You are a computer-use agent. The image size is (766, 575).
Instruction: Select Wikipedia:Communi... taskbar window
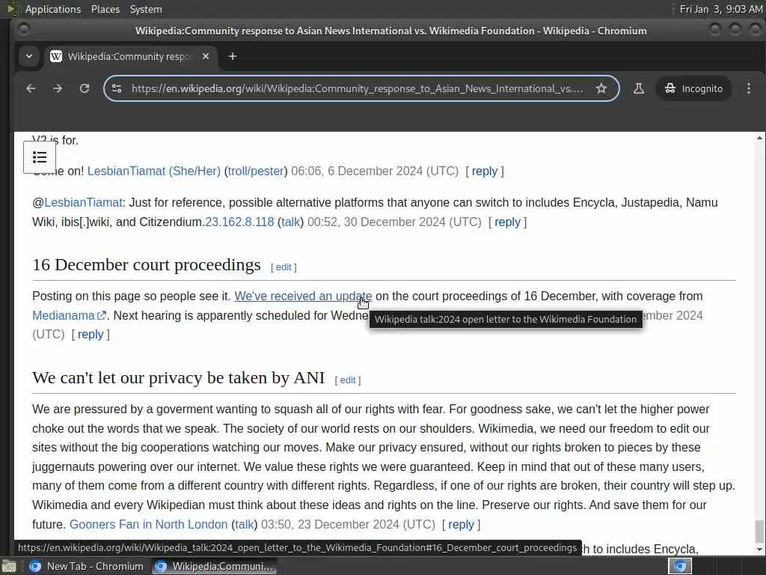pyautogui.click(x=214, y=566)
